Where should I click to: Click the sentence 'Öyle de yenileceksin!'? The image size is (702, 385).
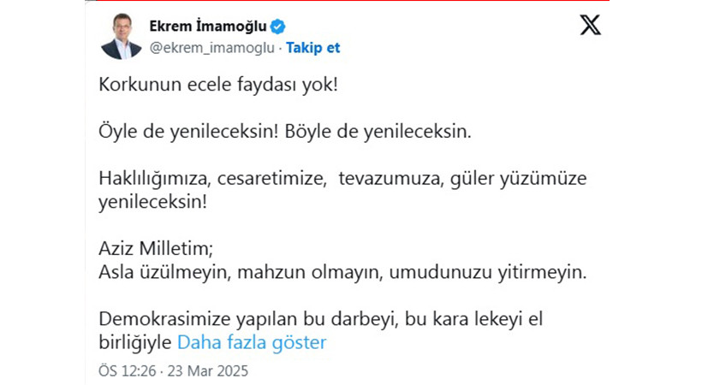tap(188, 132)
